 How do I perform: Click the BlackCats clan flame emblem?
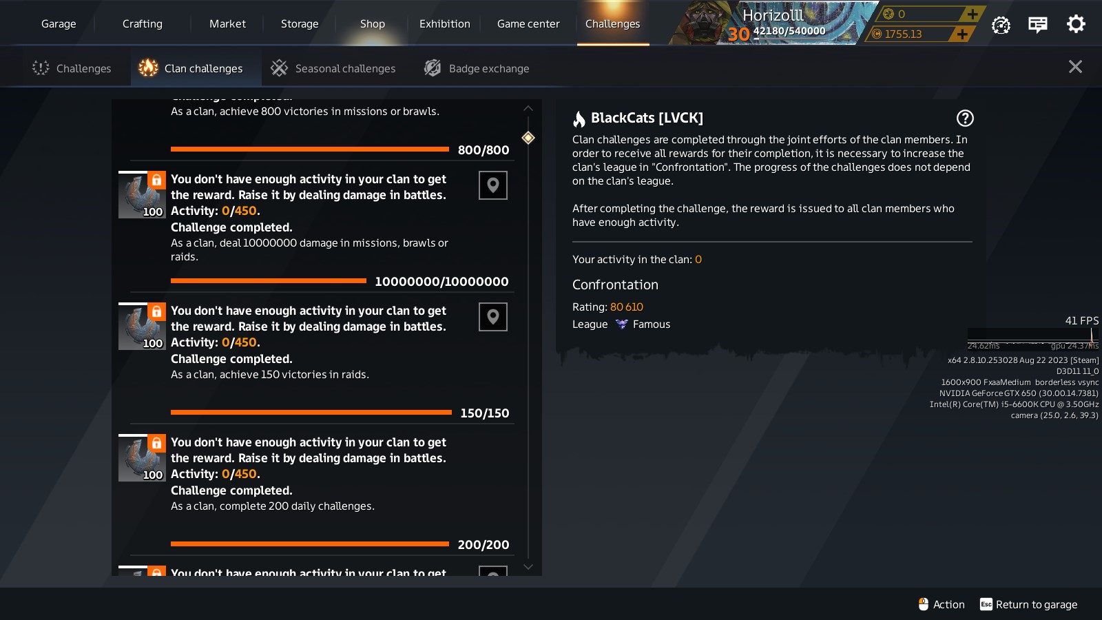tap(579, 119)
